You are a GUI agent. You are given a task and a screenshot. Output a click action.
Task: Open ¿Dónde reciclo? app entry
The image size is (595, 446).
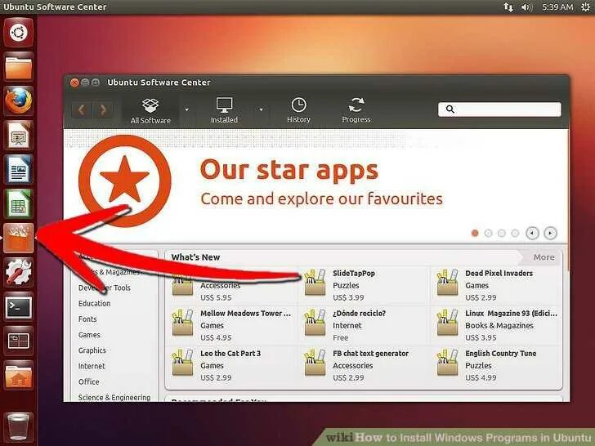coord(365,325)
